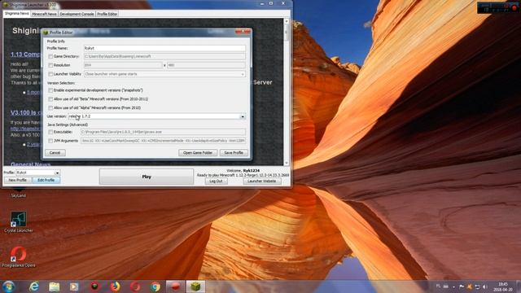Launch Opera from the taskbar

tap(135, 286)
